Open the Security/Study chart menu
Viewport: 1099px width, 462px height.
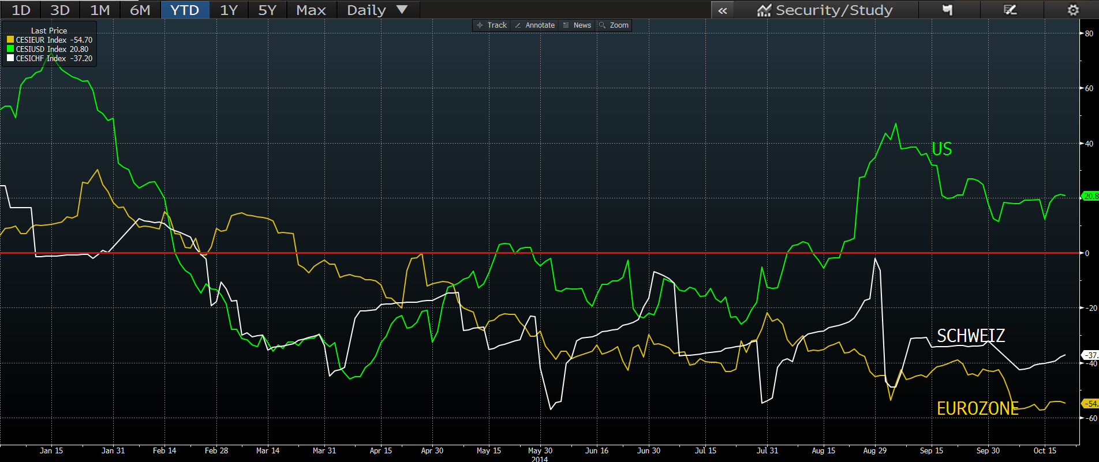tap(825, 10)
